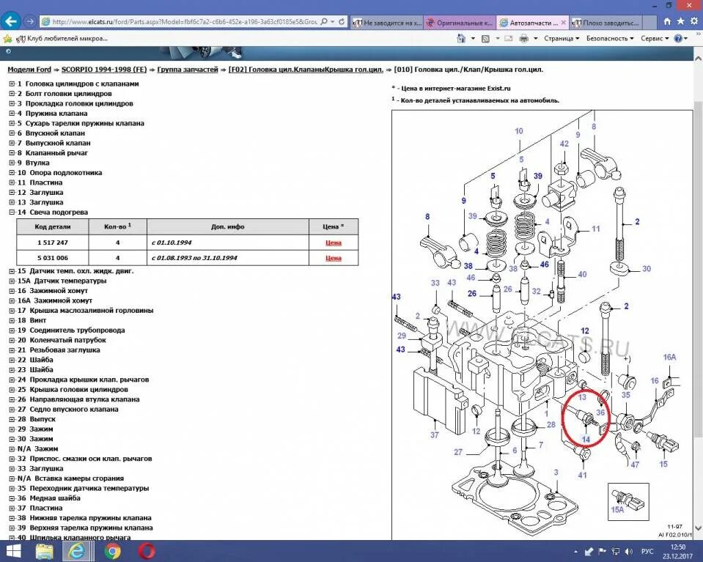Refresh the page with the reload icon

coord(342,21)
